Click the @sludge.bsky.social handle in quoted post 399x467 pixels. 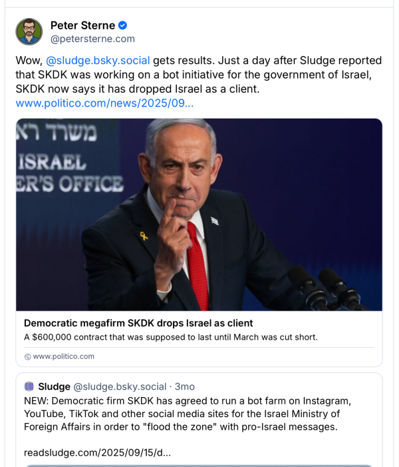120,386
